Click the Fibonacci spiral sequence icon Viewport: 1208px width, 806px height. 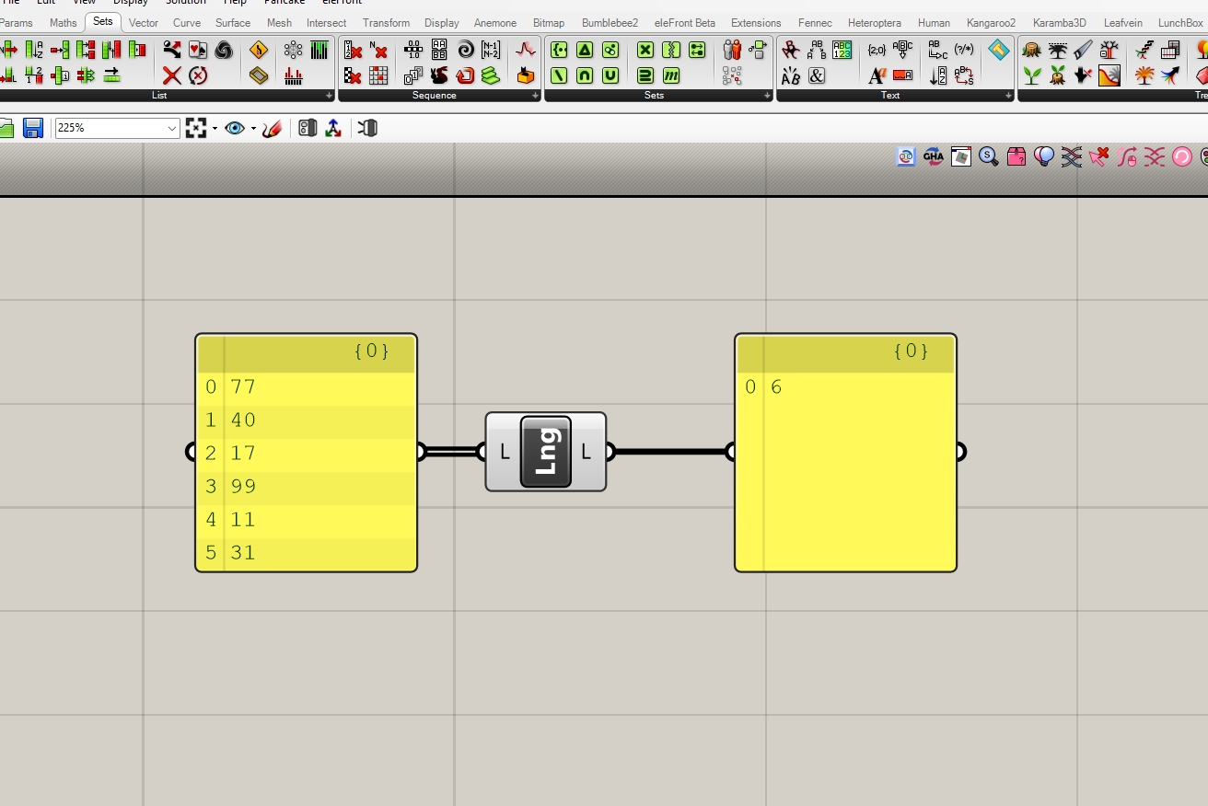tap(465, 51)
